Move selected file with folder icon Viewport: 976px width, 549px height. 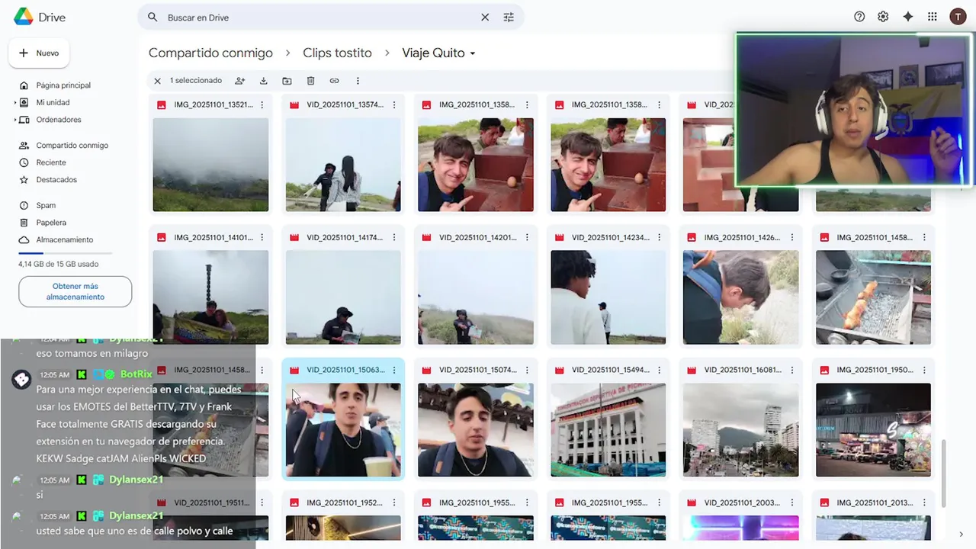click(287, 81)
